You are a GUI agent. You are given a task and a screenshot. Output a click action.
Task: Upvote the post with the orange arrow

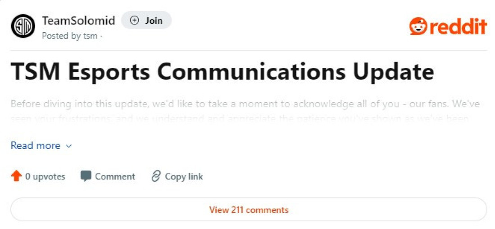coord(17,176)
